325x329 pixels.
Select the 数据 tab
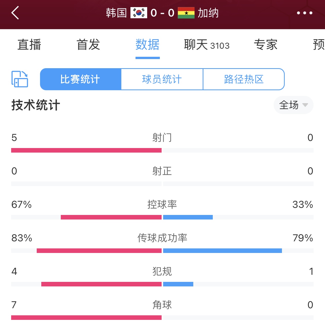click(147, 45)
